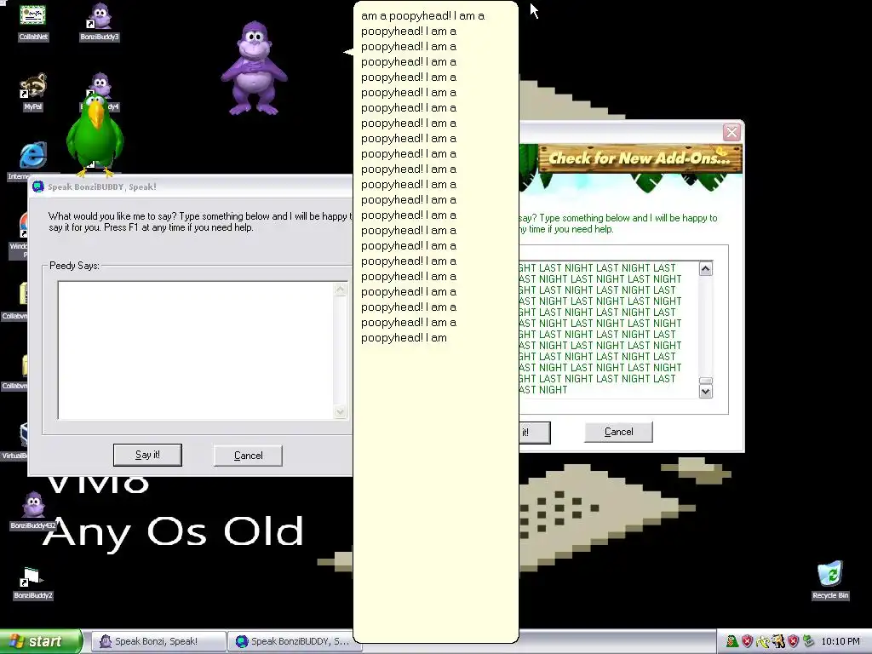Click the network connection tray icon
Viewport: 872px width, 654px height.
(808, 641)
